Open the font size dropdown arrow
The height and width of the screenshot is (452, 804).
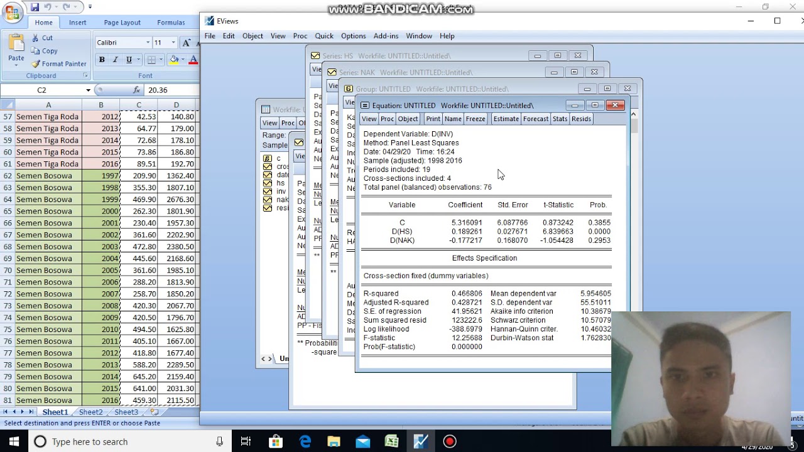(x=173, y=43)
